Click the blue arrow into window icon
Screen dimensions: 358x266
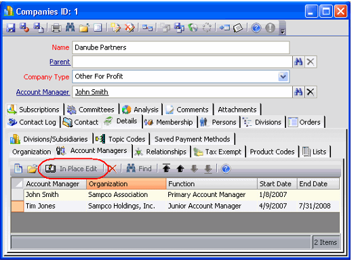tap(224, 28)
